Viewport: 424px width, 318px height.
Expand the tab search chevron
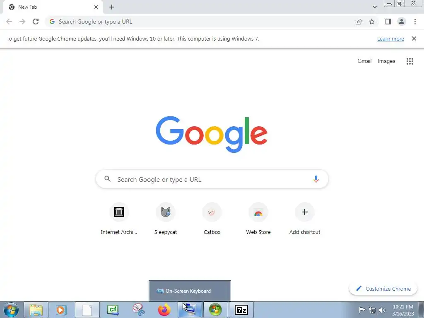(374, 7)
